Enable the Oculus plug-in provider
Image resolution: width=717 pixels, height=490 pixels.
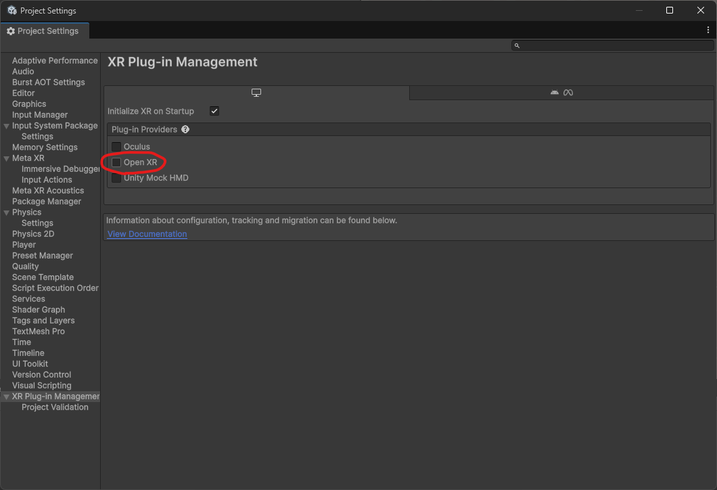click(x=116, y=147)
